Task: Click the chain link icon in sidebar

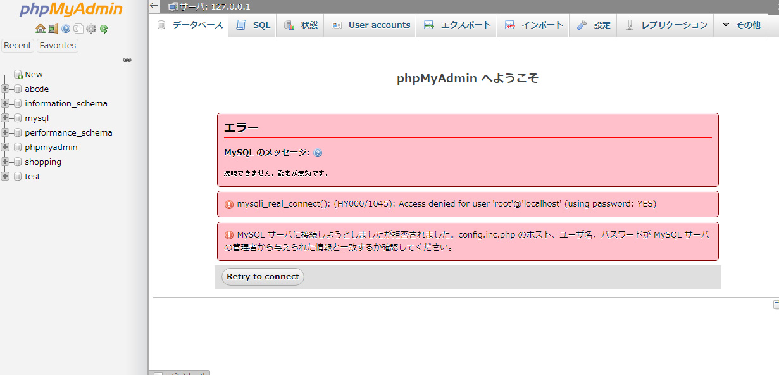Action: point(127,60)
